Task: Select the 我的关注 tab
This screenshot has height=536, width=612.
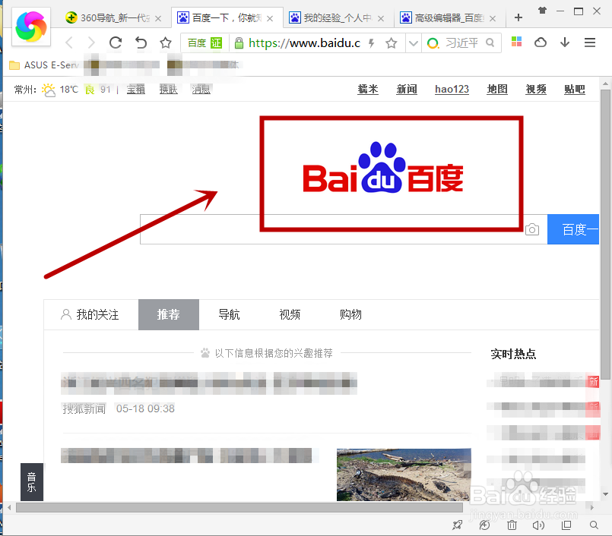Action: tap(90, 314)
